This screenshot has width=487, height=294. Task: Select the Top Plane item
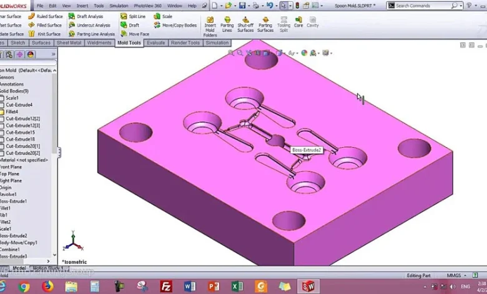9,174
